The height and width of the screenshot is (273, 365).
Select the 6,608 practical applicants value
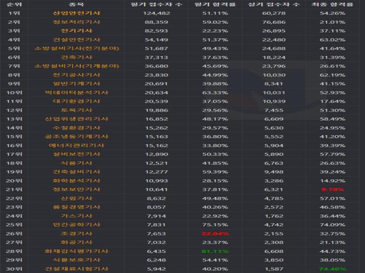274,251
